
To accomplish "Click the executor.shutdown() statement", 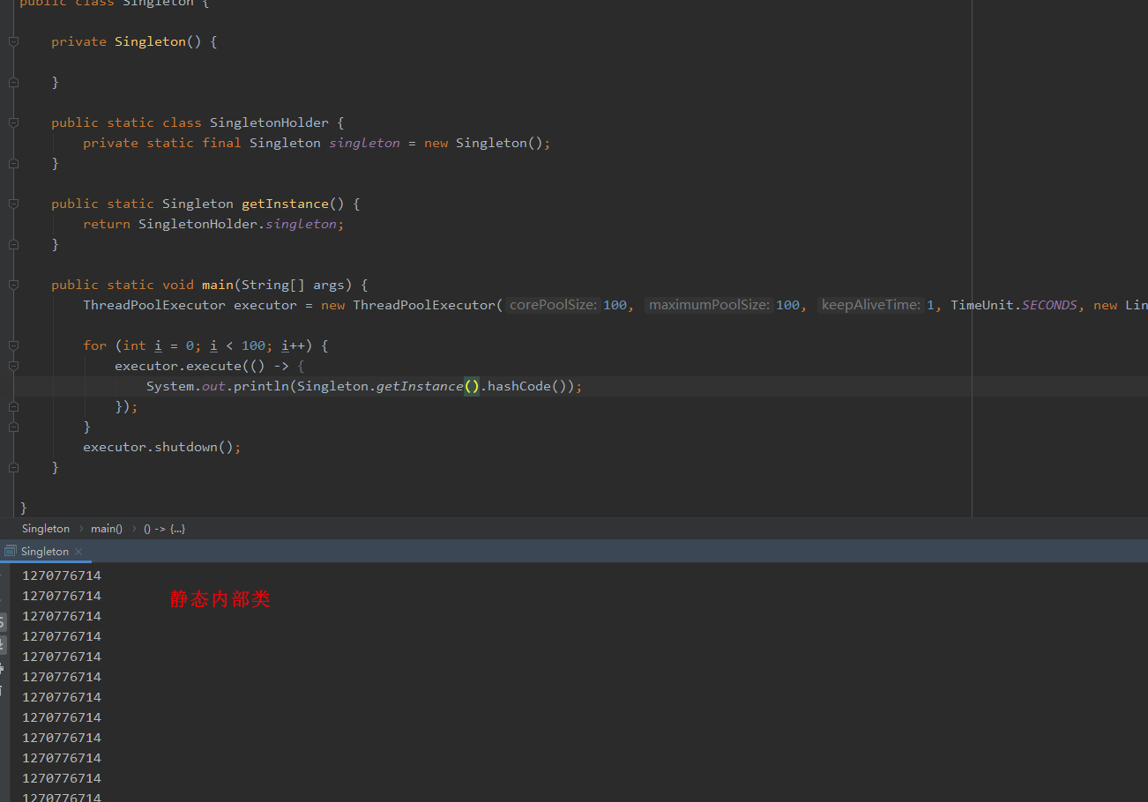I will [x=162, y=447].
